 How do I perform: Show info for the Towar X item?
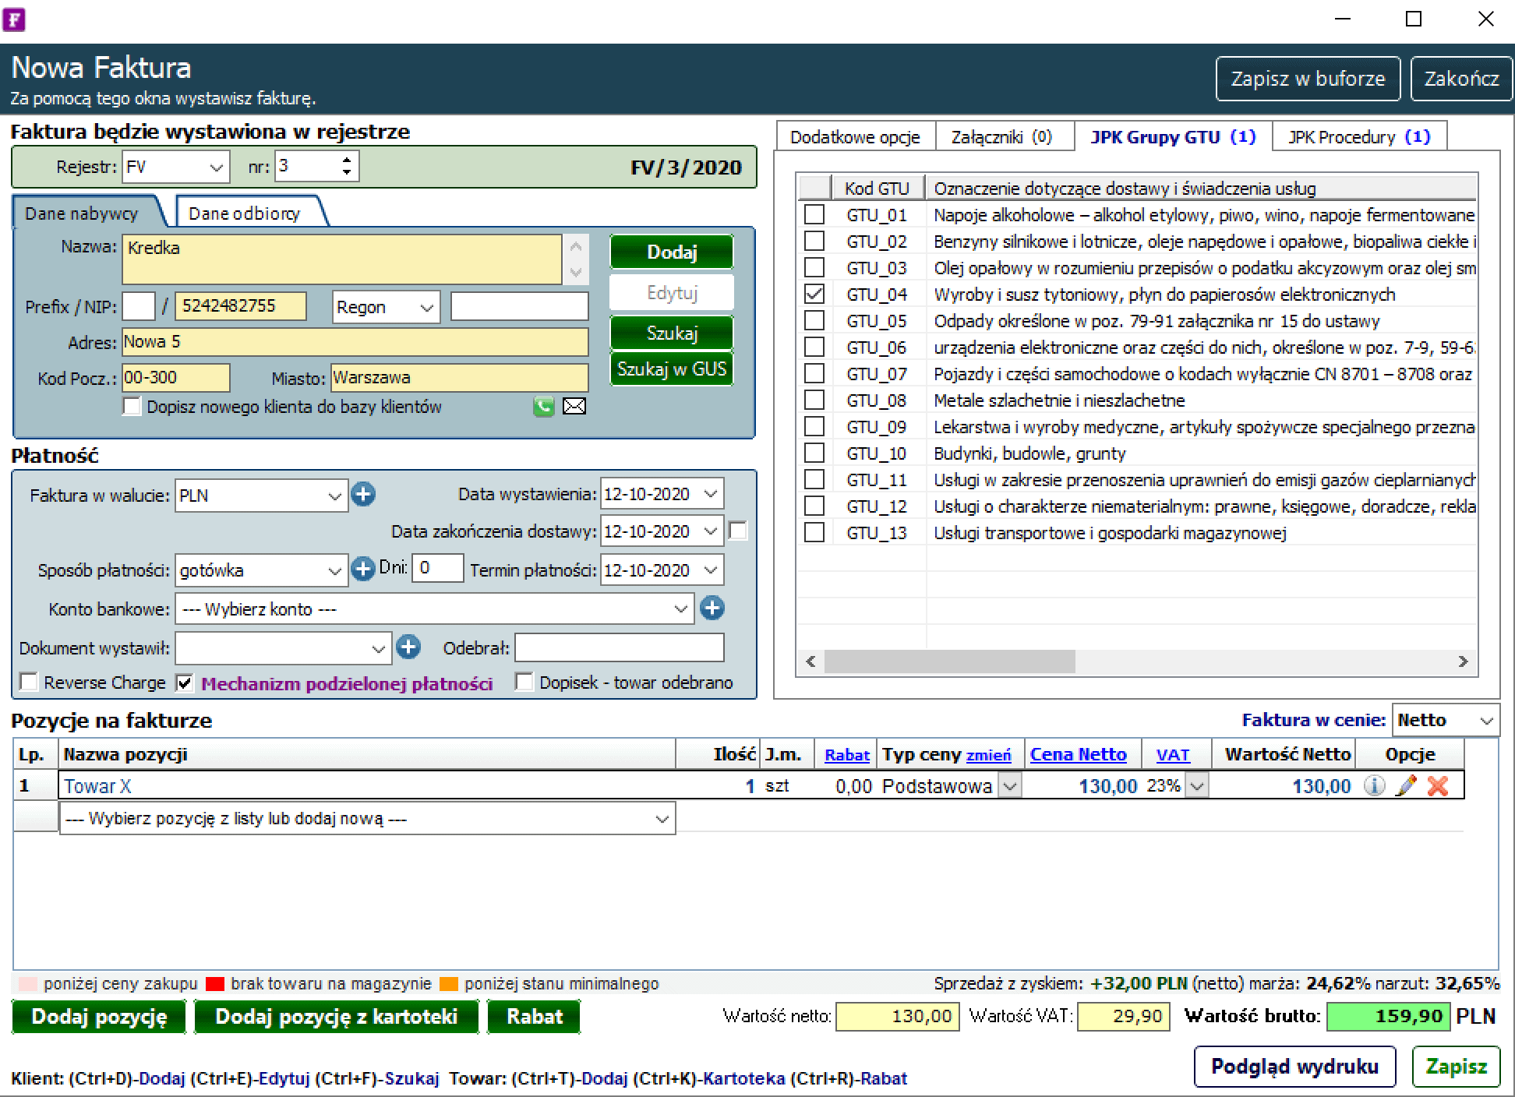coord(1374,785)
